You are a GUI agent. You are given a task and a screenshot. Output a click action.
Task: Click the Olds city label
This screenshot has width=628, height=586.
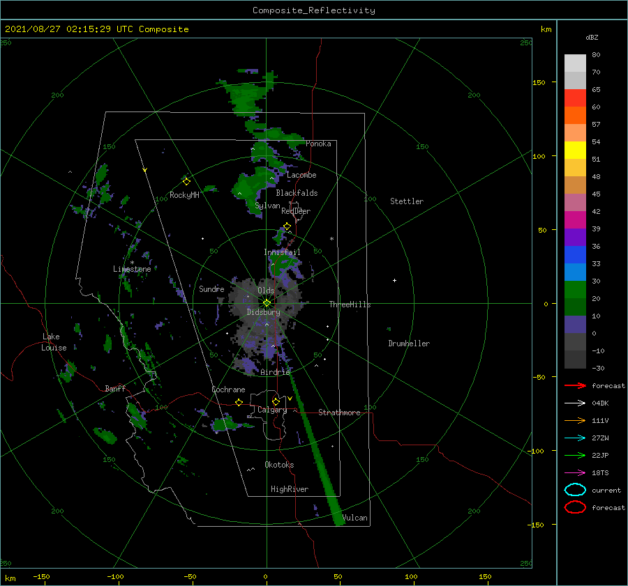click(x=266, y=290)
